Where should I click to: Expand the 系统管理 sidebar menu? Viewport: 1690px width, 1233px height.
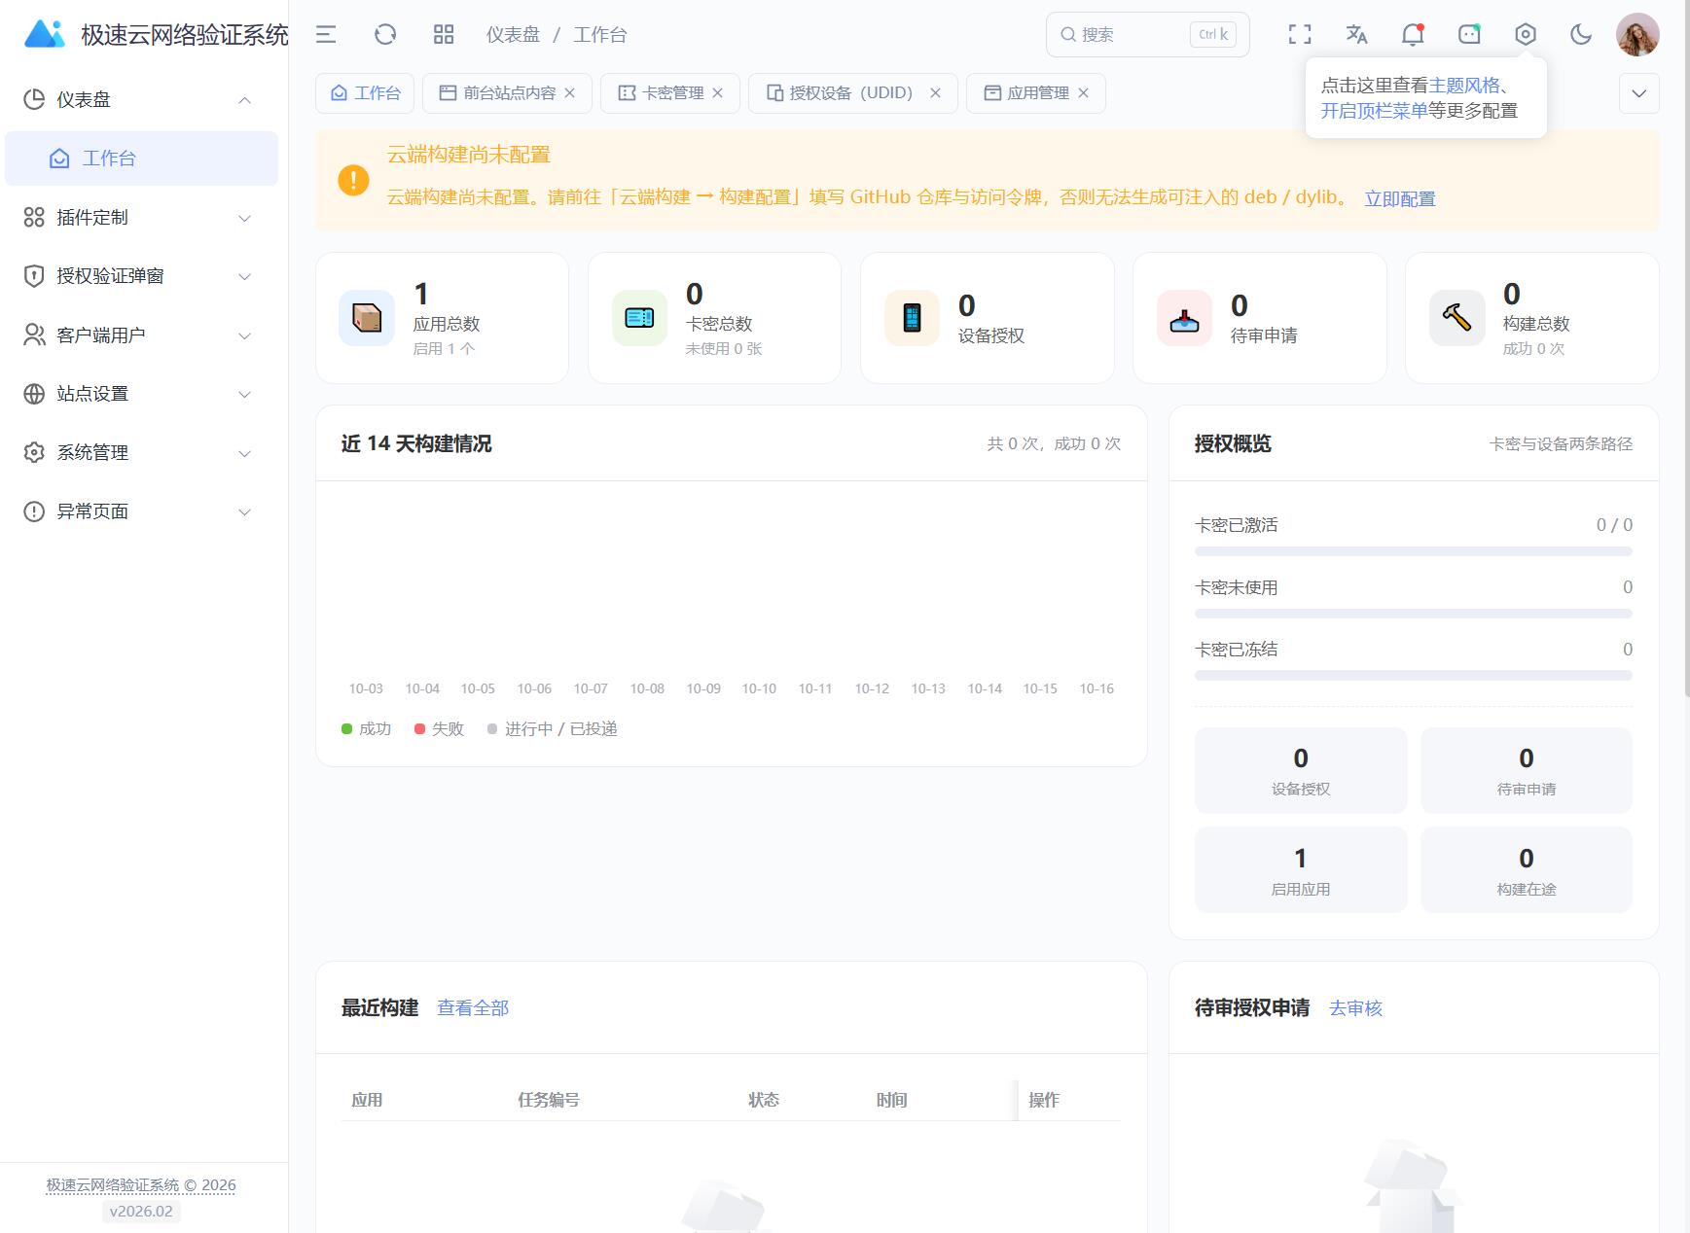point(141,453)
